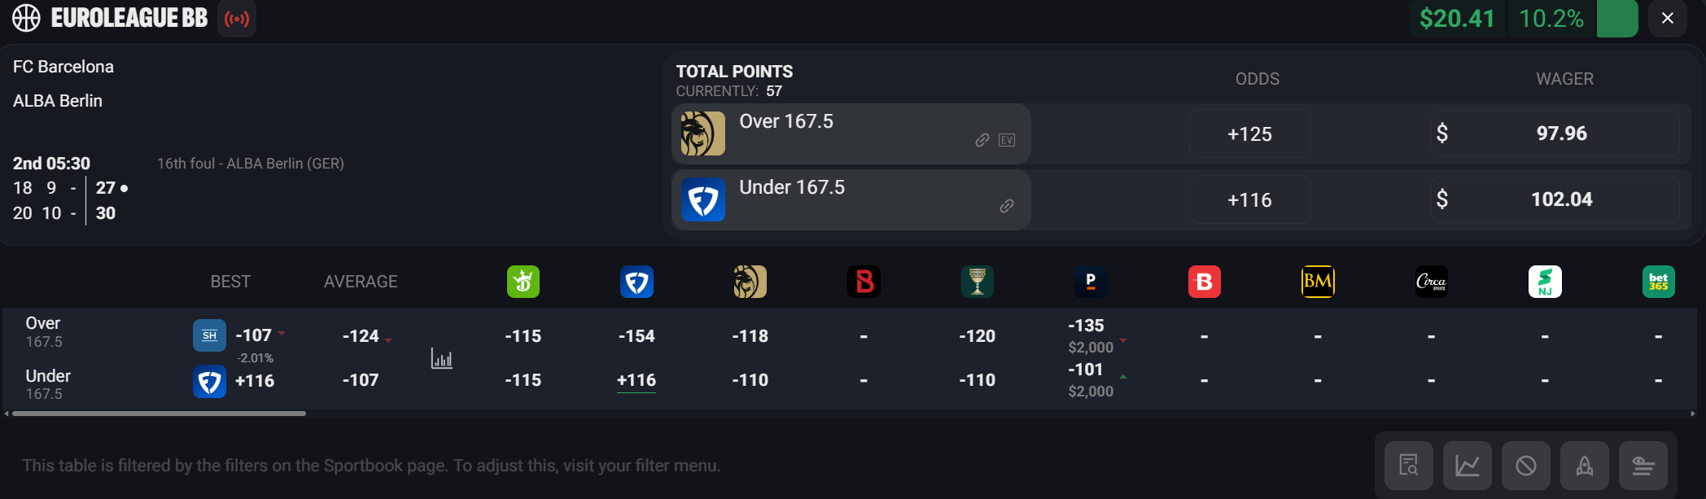Click the bar chart icon beside averages
1706x499 pixels.
pos(442,358)
